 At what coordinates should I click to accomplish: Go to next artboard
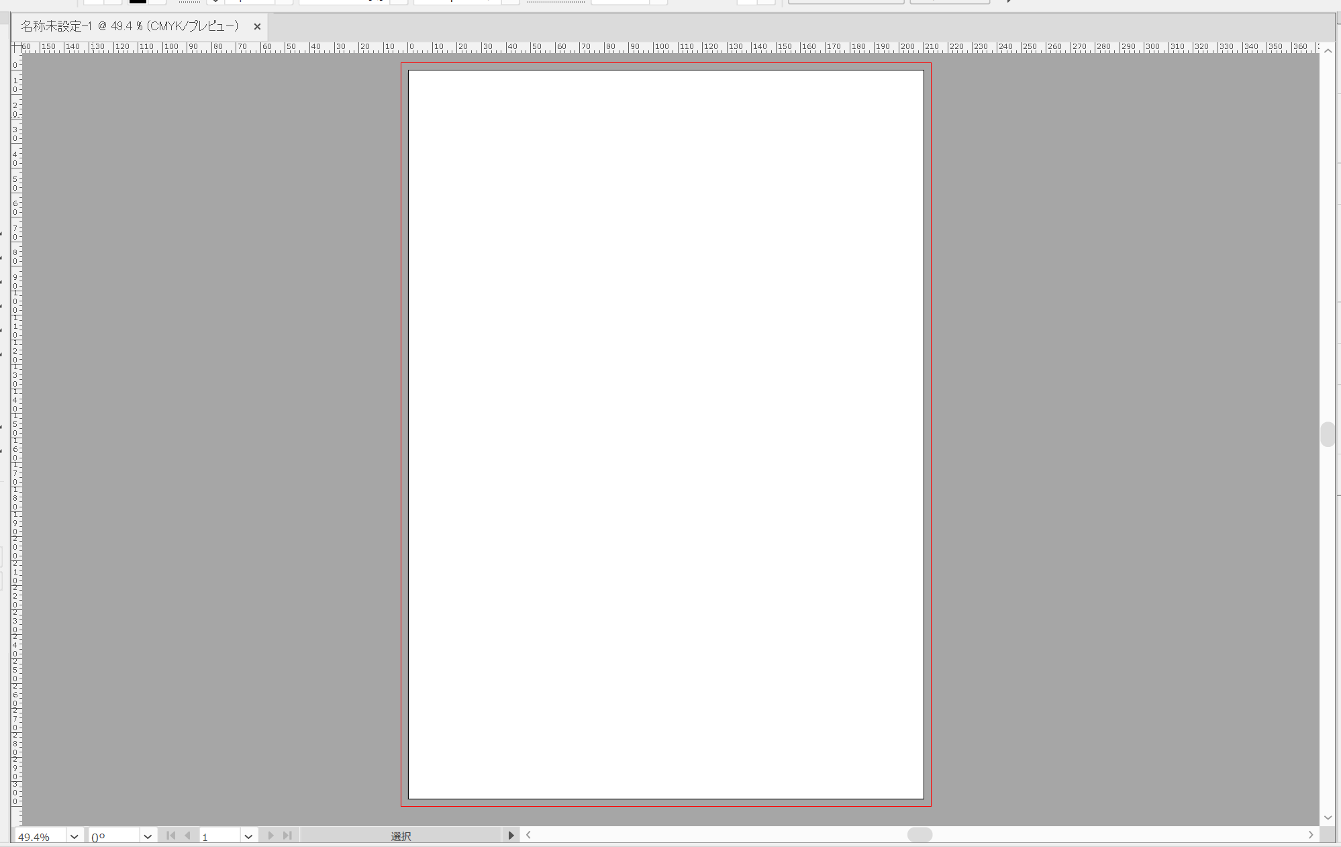click(270, 836)
